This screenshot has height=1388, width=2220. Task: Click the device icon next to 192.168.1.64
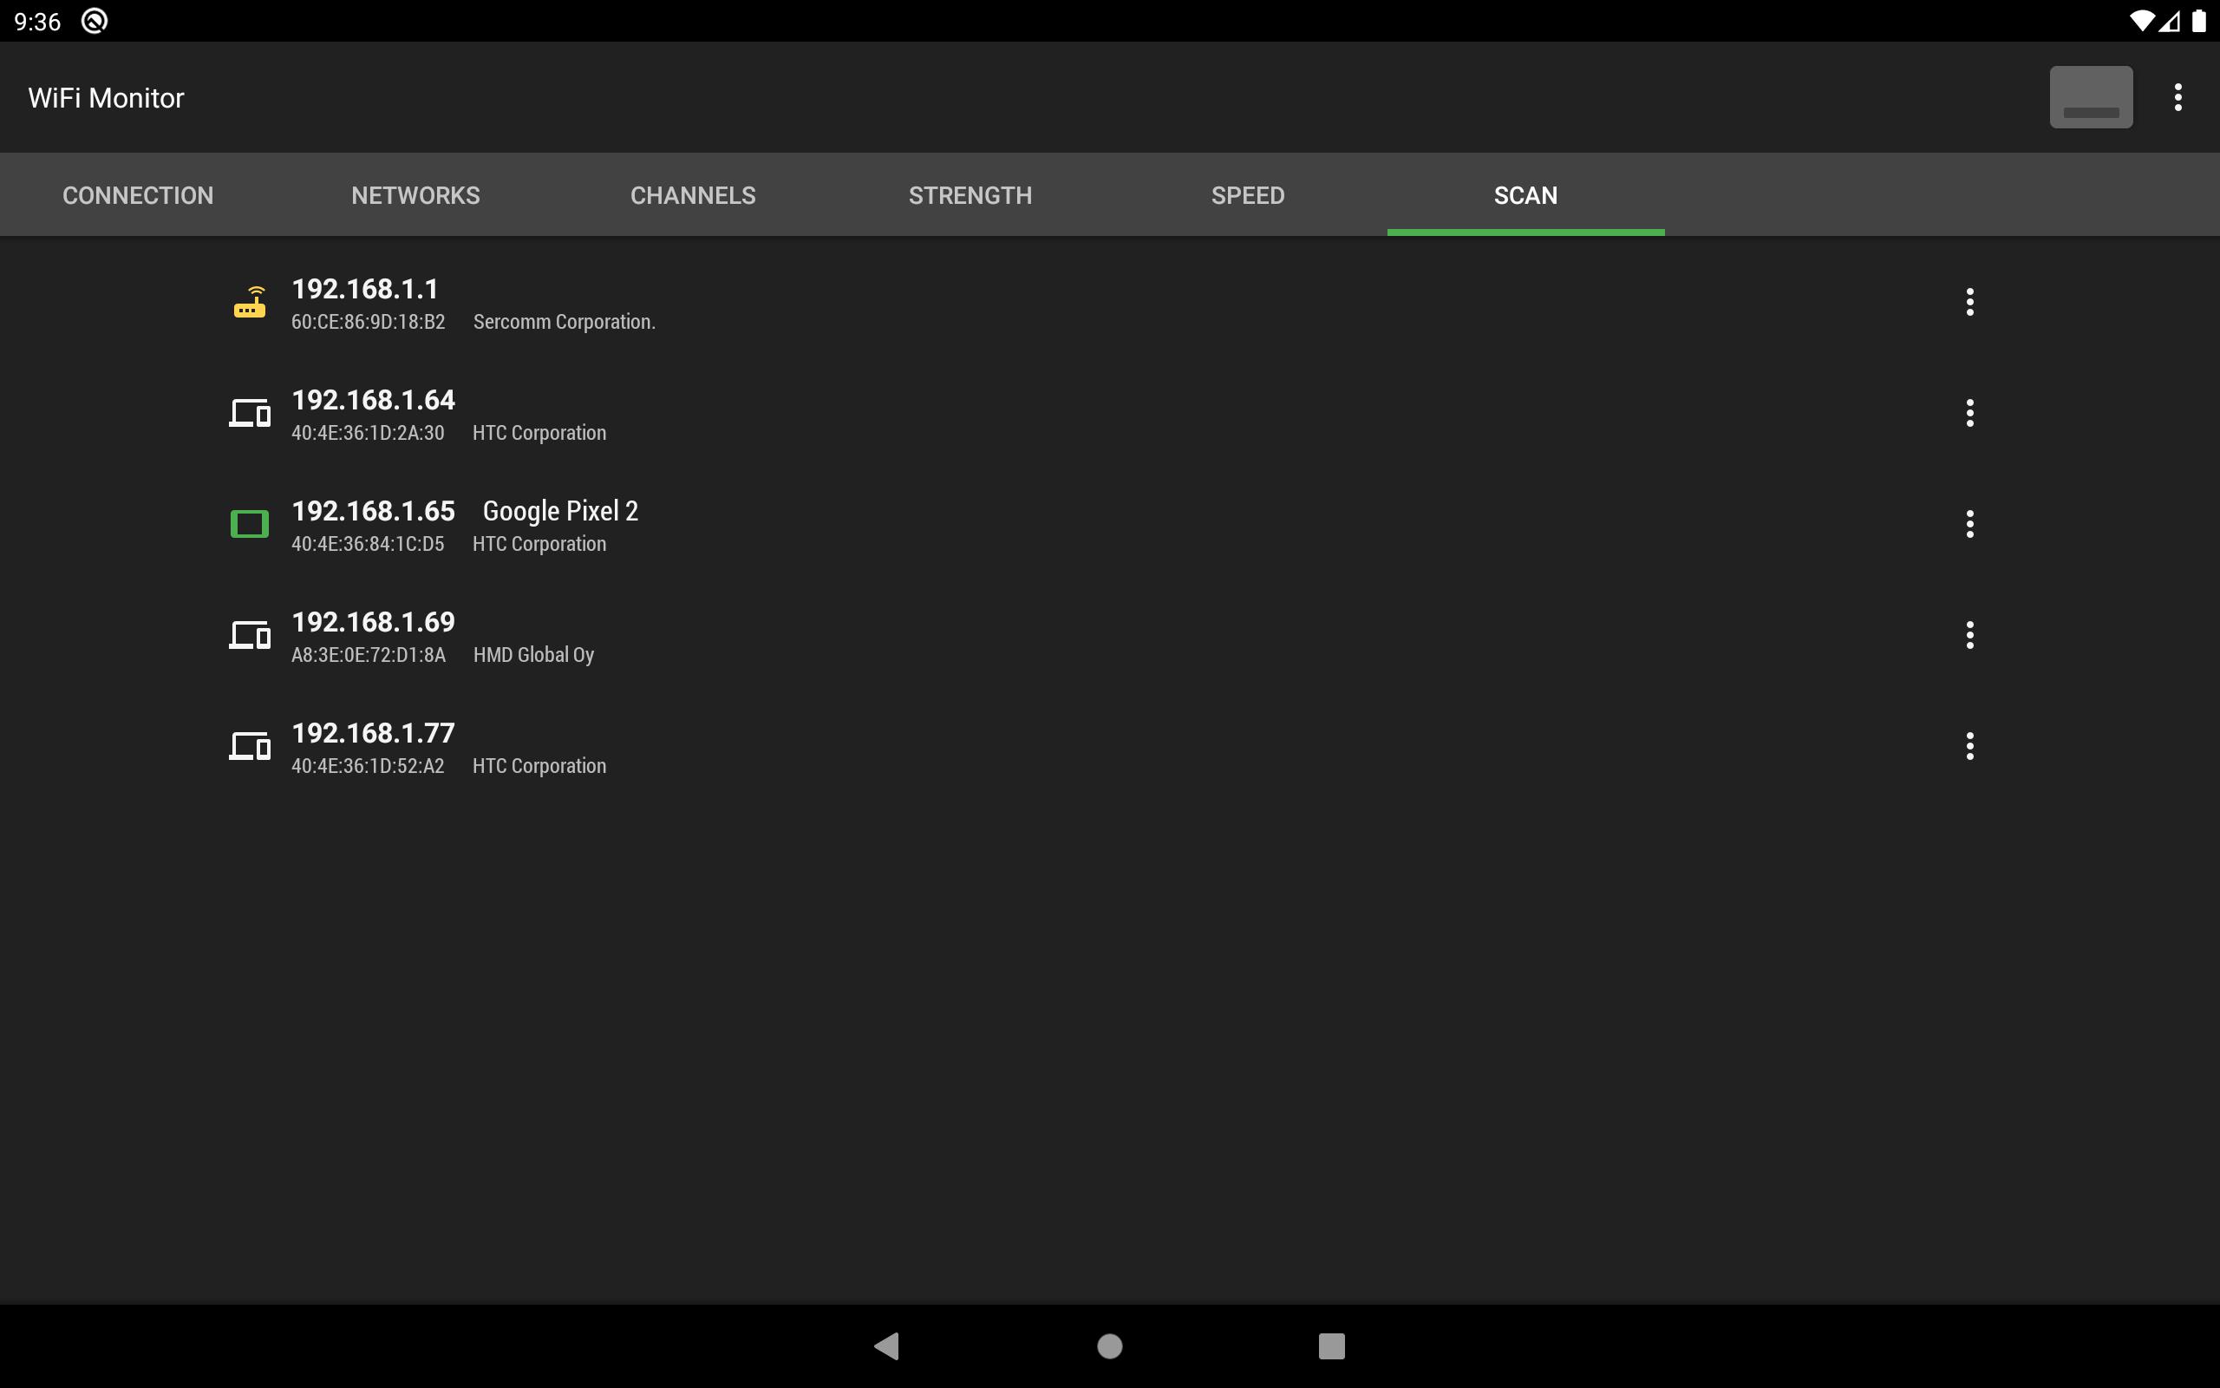click(250, 413)
